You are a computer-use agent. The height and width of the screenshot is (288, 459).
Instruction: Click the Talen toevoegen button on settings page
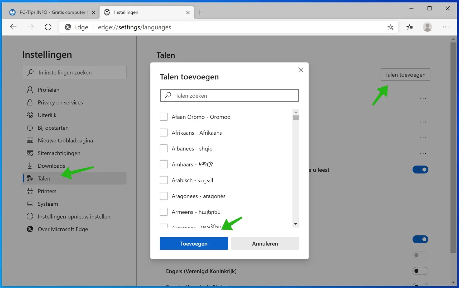405,75
